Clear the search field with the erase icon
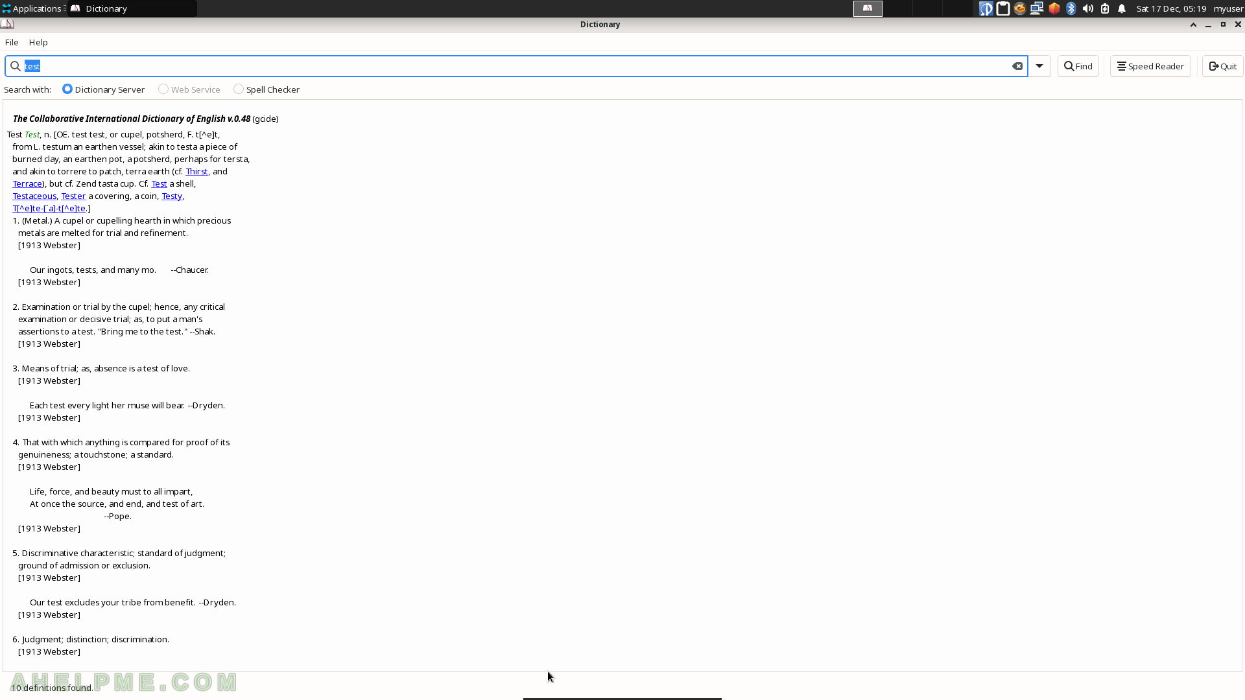 click(x=1017, y=66)
